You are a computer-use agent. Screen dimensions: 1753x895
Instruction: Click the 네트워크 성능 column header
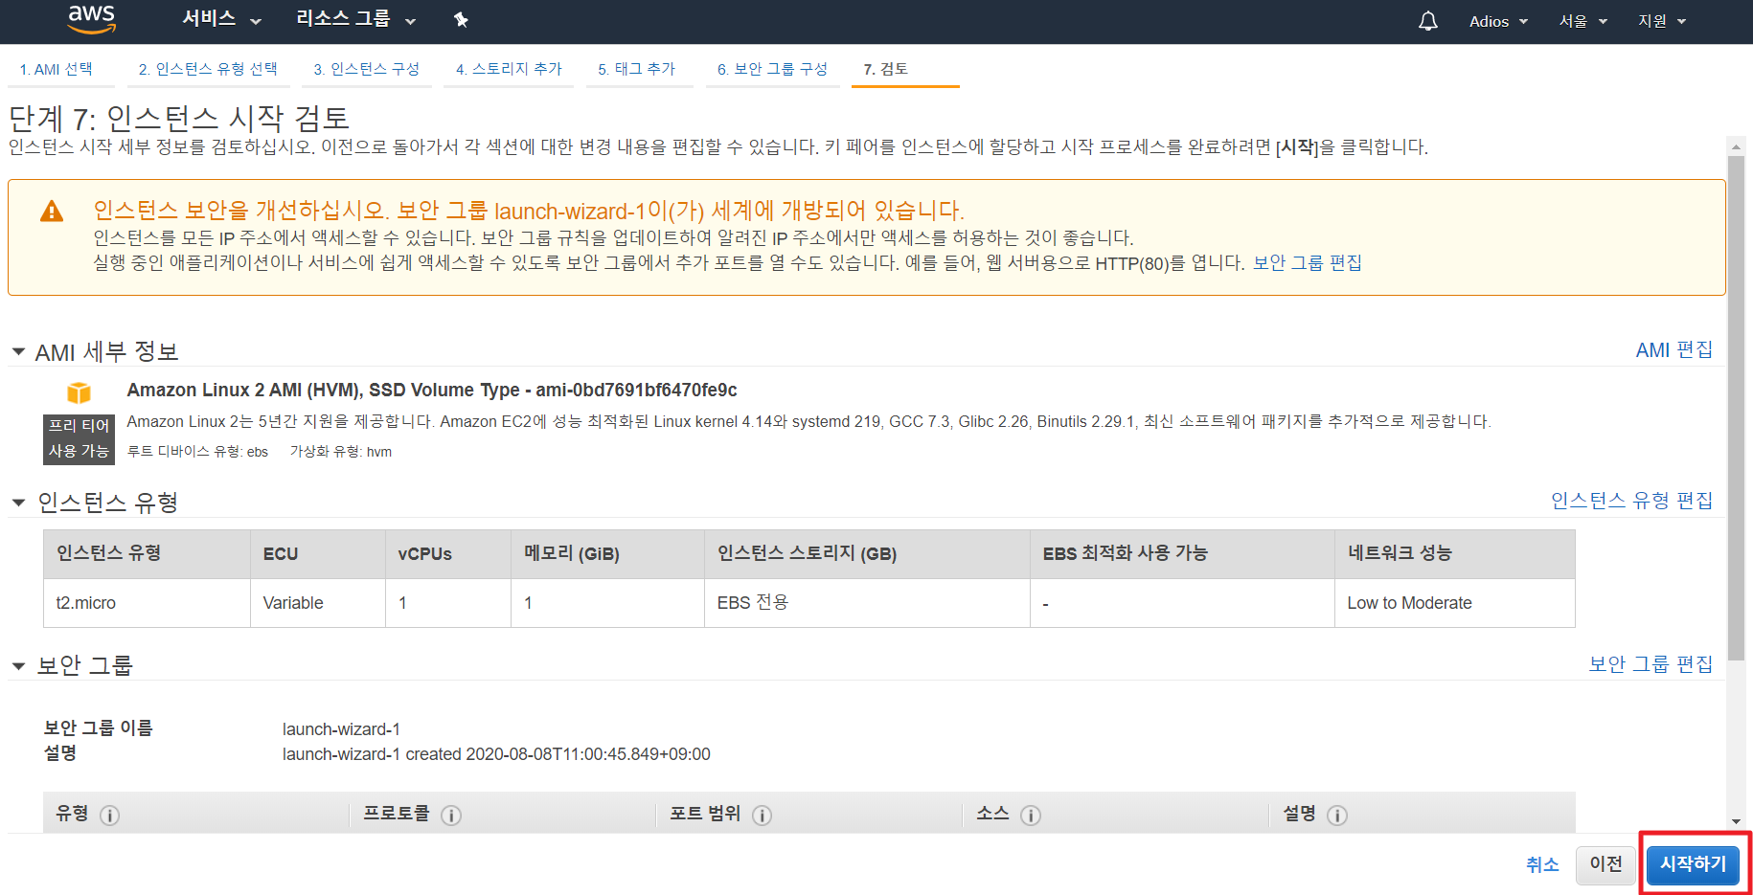(1454, 554)
